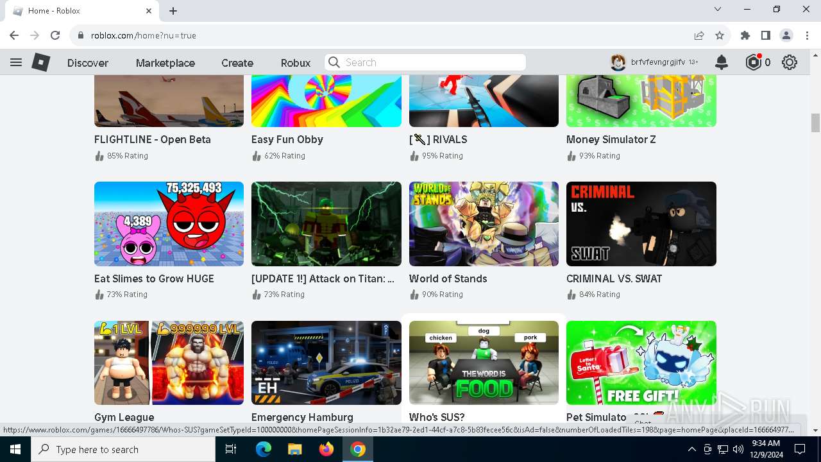Open Emergency Hamburg title link

pos(302,417)
